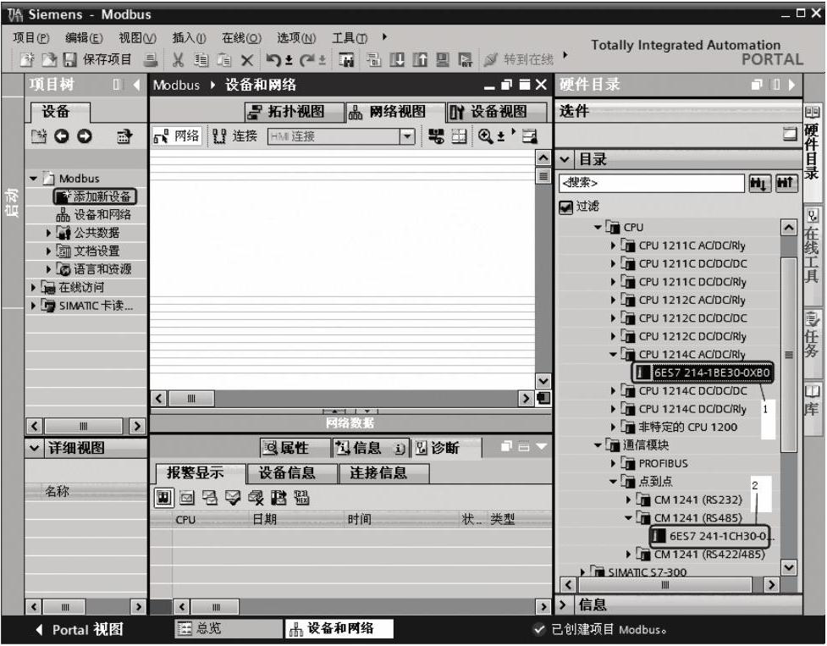Open the 视图(V) menu

tap(137, 38)
